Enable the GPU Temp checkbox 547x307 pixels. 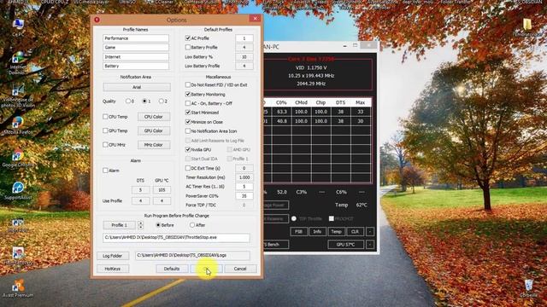(x=105, y=130)
